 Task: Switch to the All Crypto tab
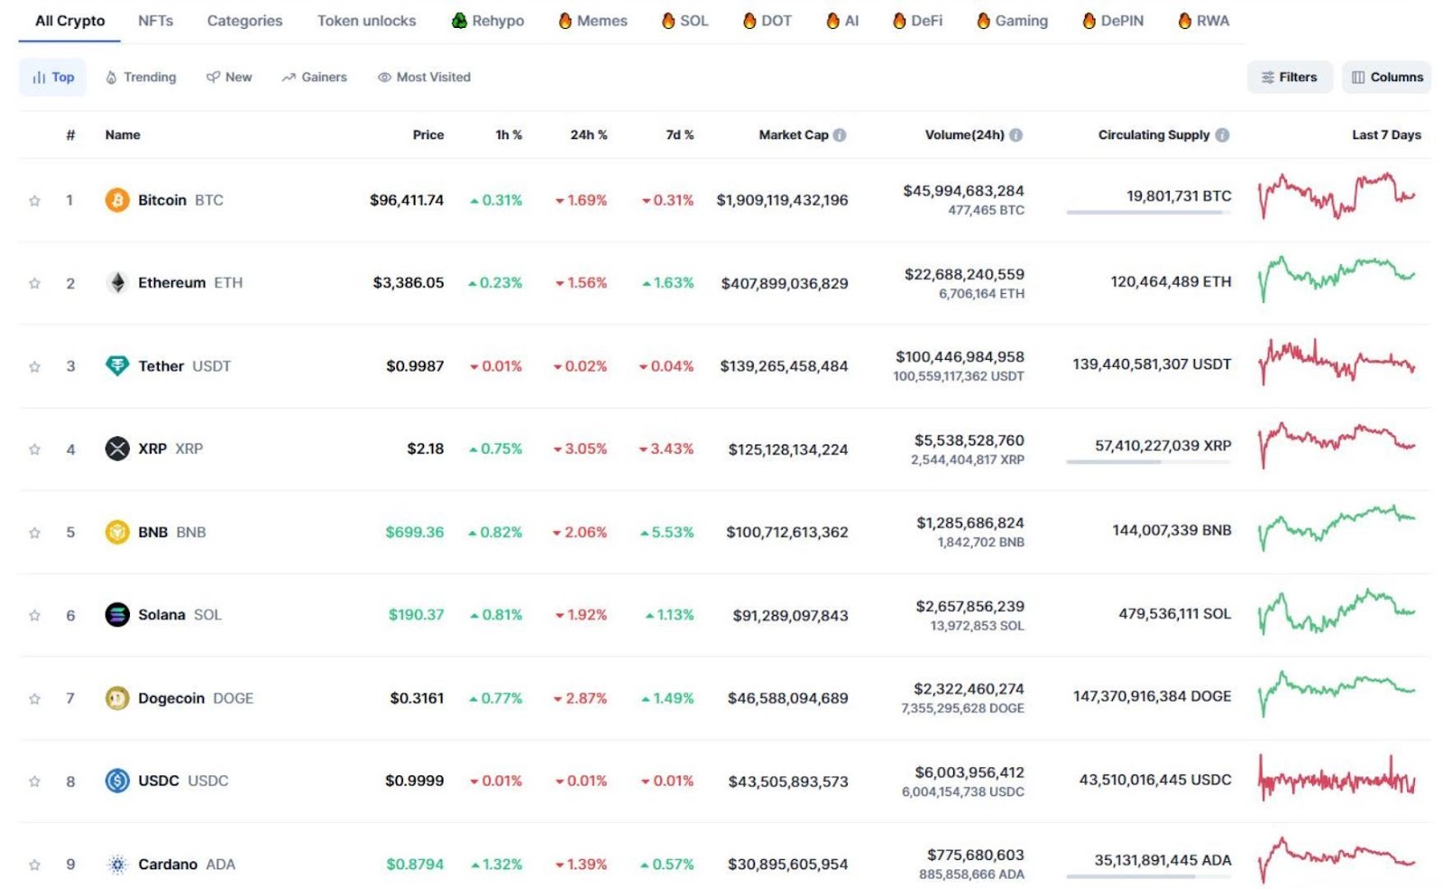pyautogui.click(x=69, y=21)
